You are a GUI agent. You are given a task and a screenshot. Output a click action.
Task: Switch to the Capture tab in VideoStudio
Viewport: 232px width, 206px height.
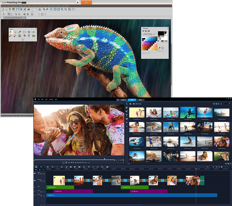click(x=123, y=99)
